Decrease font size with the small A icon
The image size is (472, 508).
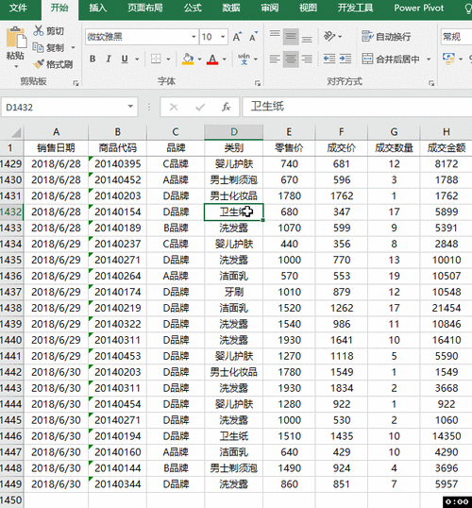coord(254,37)
